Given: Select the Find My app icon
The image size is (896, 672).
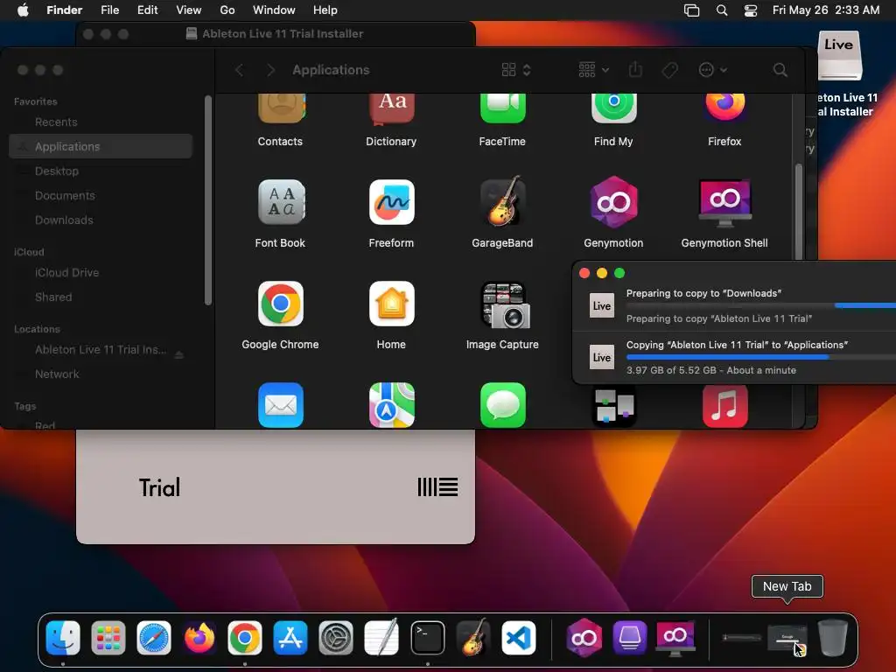Looking at the screenshot, I should (613, 108).
